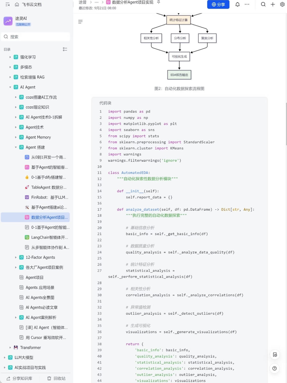287x383 pixels.
Task: Click the 分享 share button
Action: pos(218,4)
